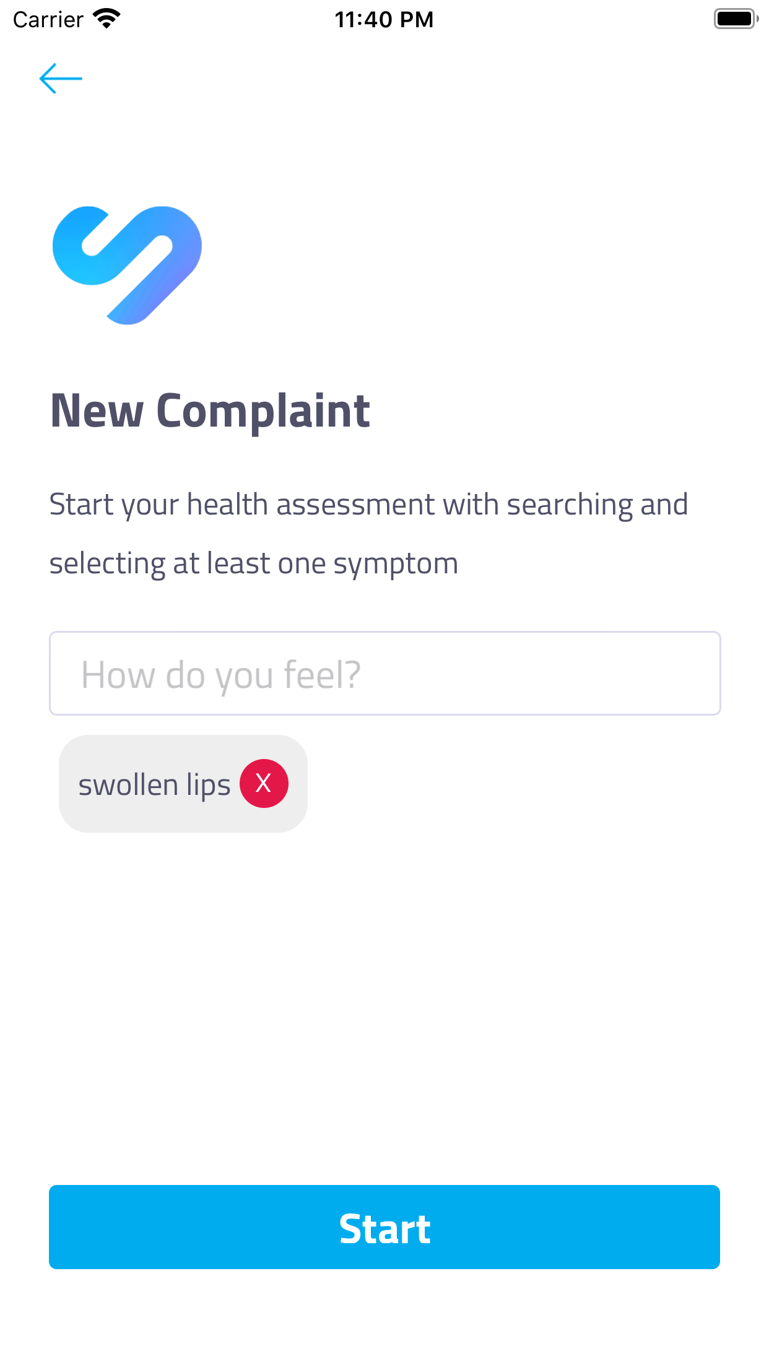This screenshot has height=1367, width=769.
Task: Start the health assessment
Action: coord(384,1227)
